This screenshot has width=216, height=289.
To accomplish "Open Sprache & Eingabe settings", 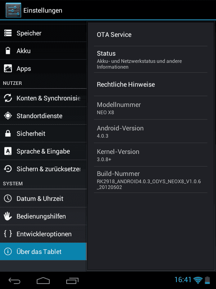I will point(43,151).
